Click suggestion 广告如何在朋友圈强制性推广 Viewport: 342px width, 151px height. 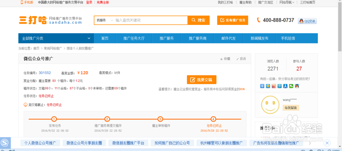tap(276, 143)
